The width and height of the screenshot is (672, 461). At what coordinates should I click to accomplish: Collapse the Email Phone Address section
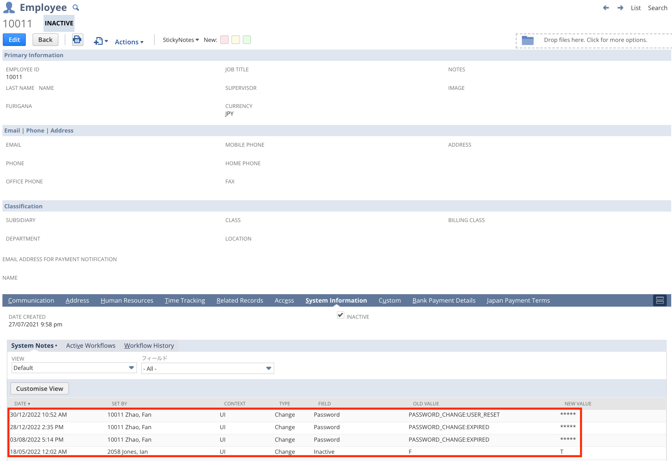[39, 131]
